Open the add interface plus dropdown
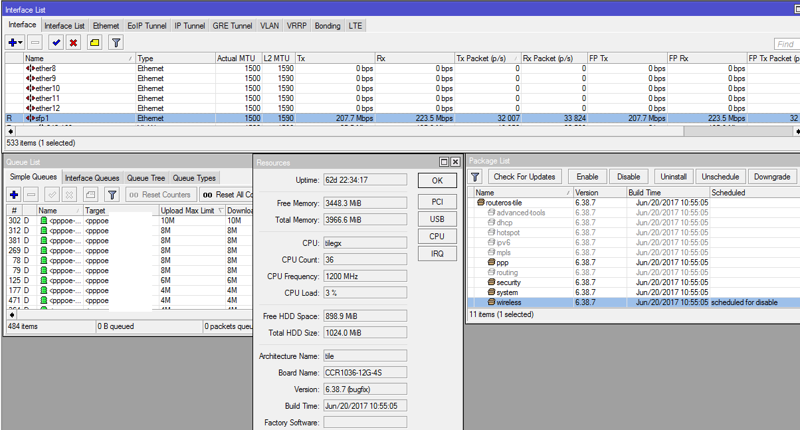The height and width of the screenshot is (430, 800). [x=15, y=43]
